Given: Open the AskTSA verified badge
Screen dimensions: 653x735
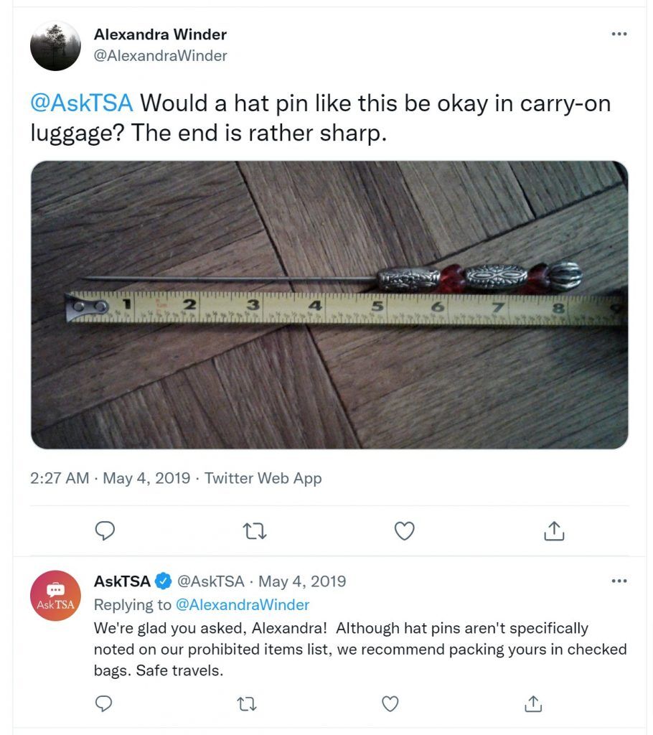Looking at the screenshot, I should (x=163, y=581).
